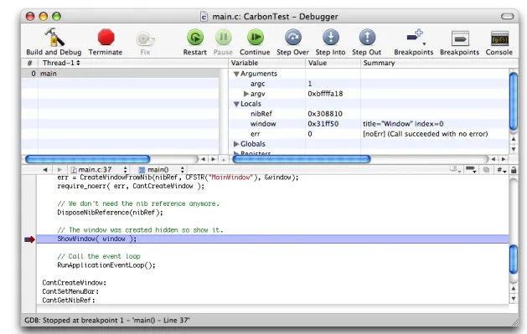Image resolution: width=527 pixels, height=334 pixels.
Task: Open the # included files popup
Action: tap(501, 170)
